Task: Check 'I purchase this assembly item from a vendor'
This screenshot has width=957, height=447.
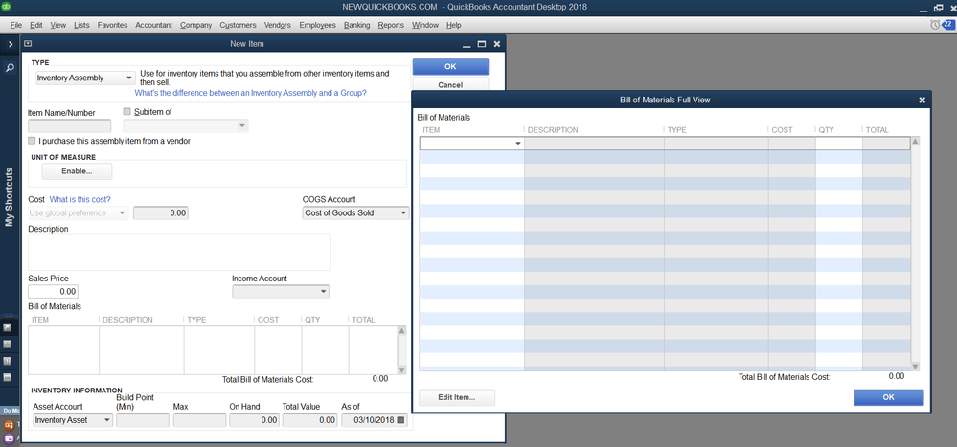Action: (32, 141)
